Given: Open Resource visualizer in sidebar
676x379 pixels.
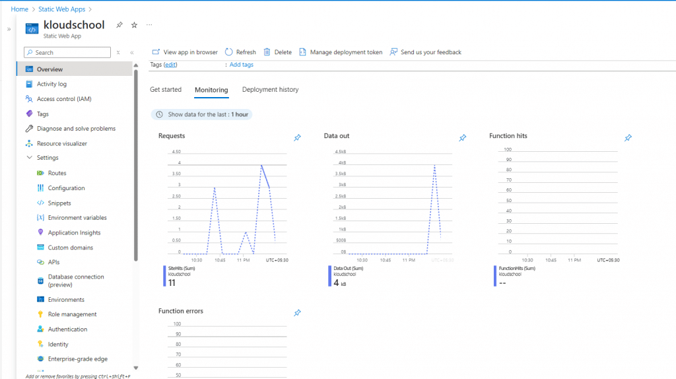Looking at the screenshot, I should (61, 143).
